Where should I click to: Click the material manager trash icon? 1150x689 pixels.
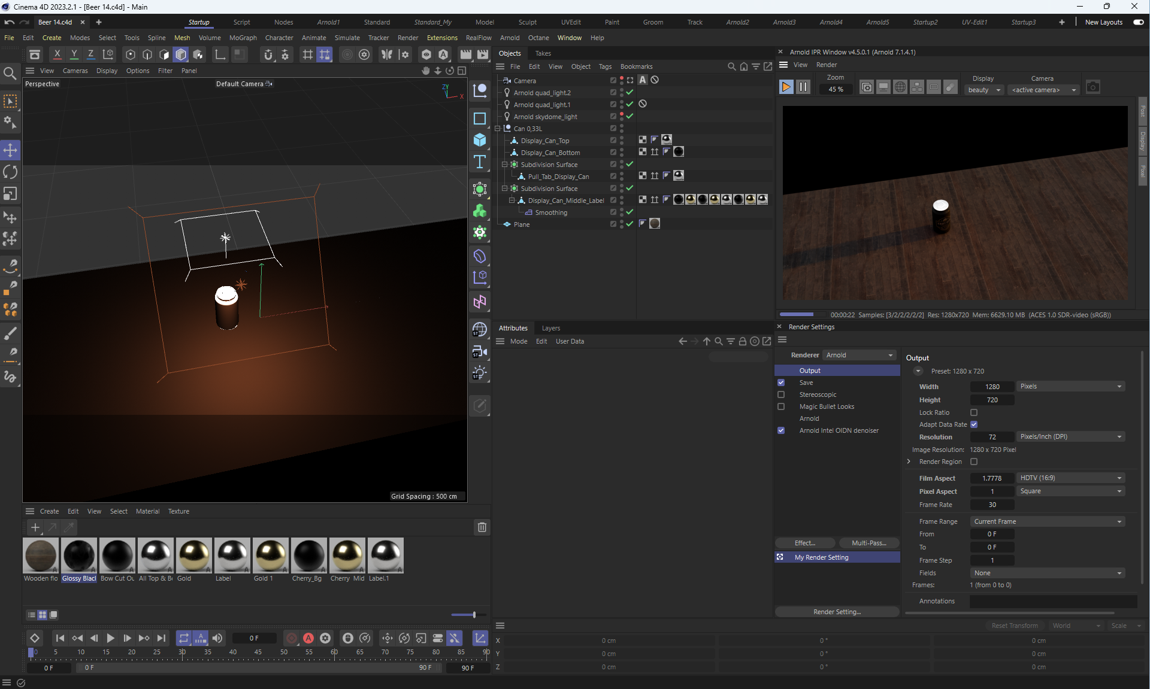coord(482,527)
